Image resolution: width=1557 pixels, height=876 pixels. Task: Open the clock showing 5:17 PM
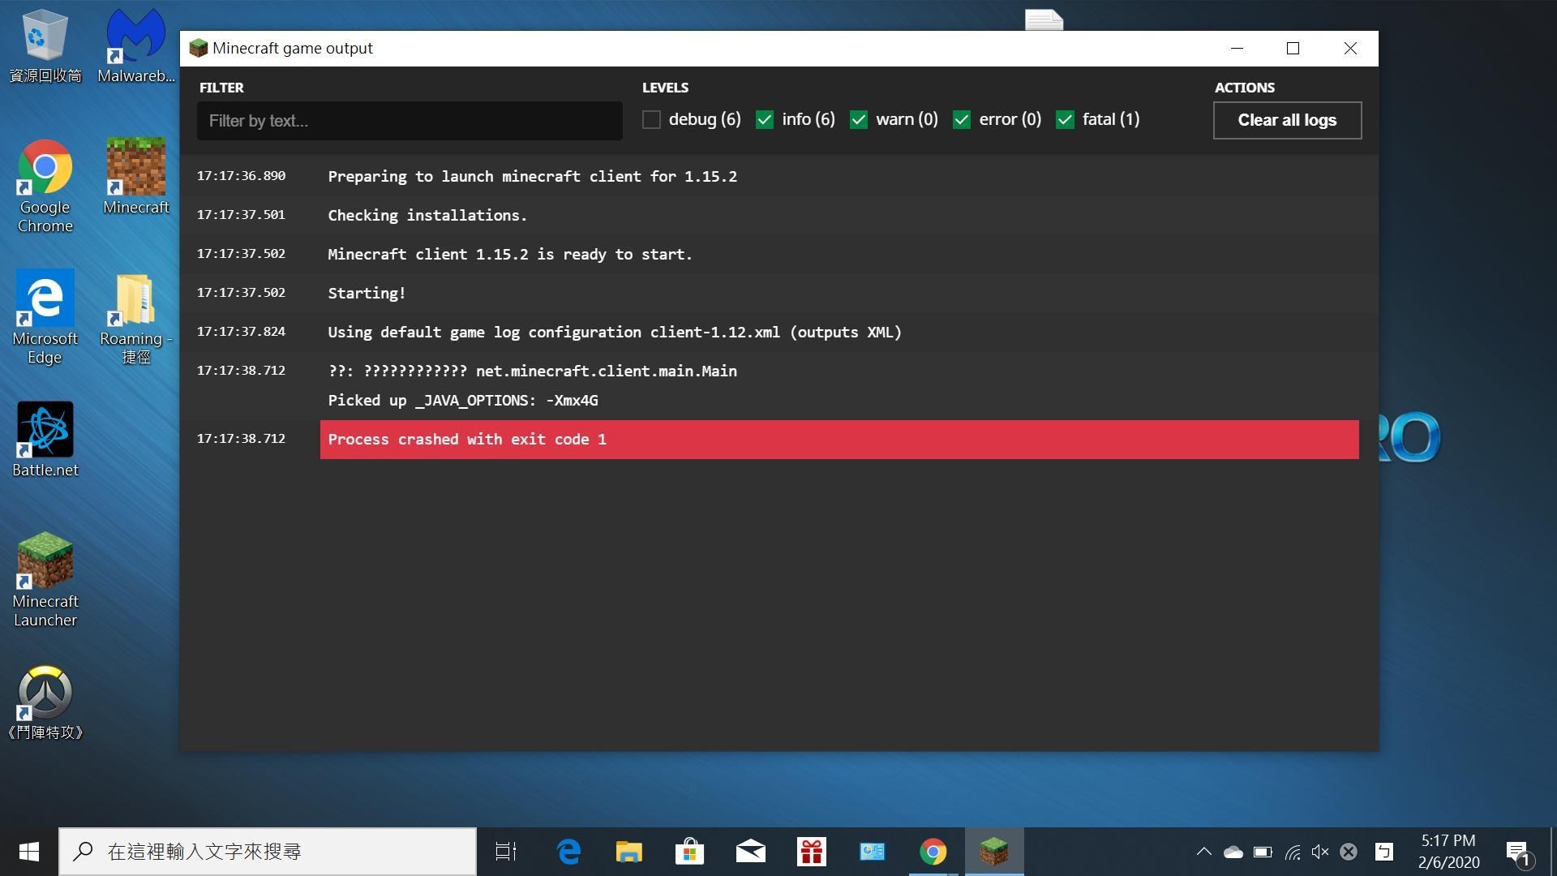(x=1448, y=852)
